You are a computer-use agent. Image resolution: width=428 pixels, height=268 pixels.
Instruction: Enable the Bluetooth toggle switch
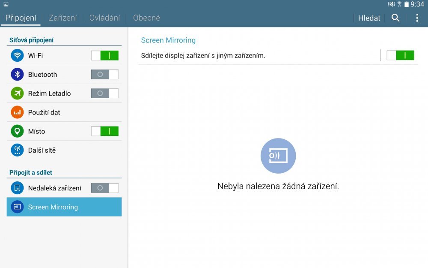(x=105, y=74)
